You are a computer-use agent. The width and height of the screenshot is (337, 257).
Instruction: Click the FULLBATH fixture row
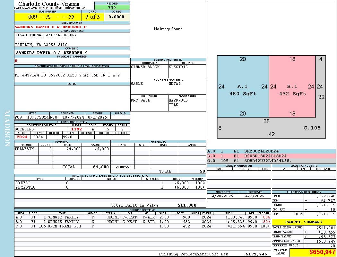[62, 149]
